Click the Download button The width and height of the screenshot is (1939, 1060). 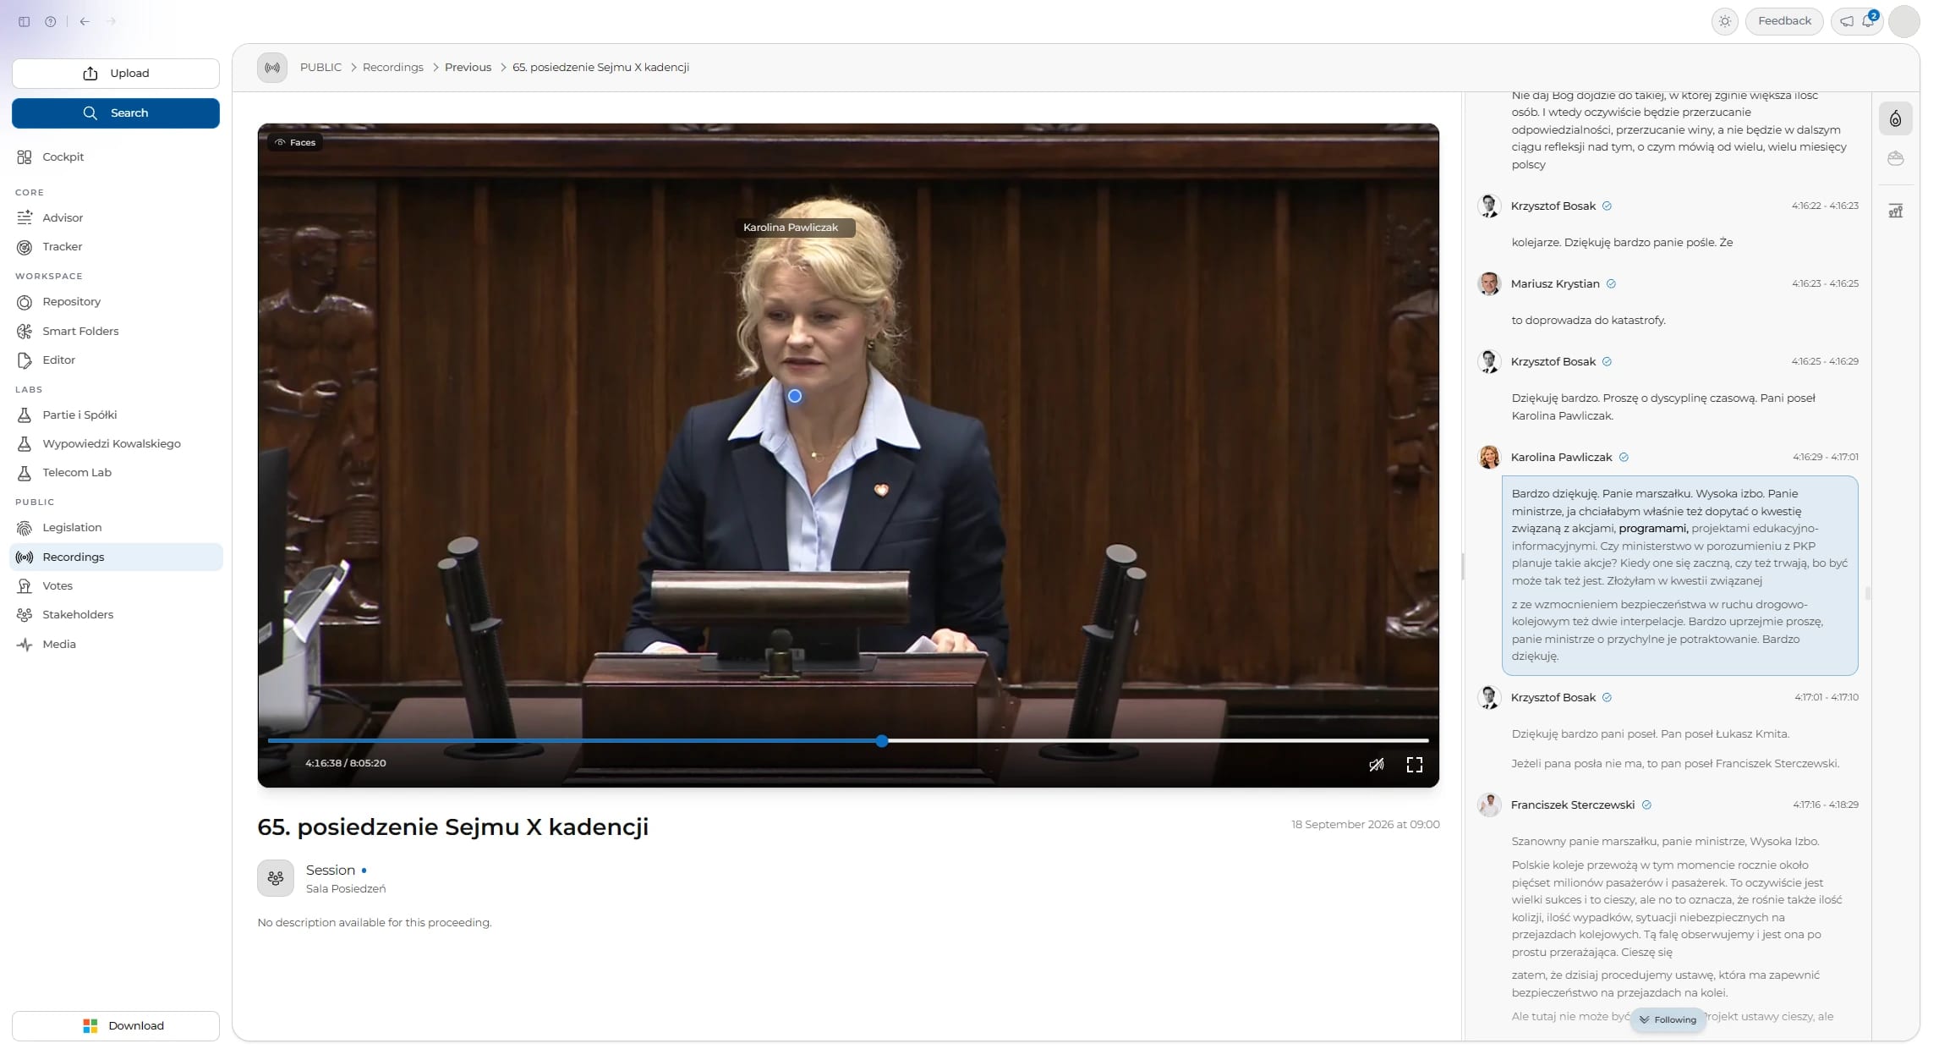click(x=116, y=1026)
